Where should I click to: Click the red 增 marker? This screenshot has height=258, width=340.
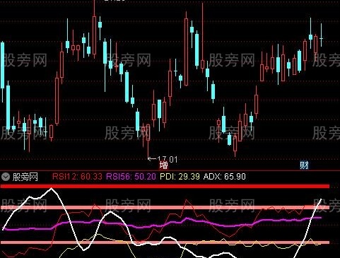point(163,165)
